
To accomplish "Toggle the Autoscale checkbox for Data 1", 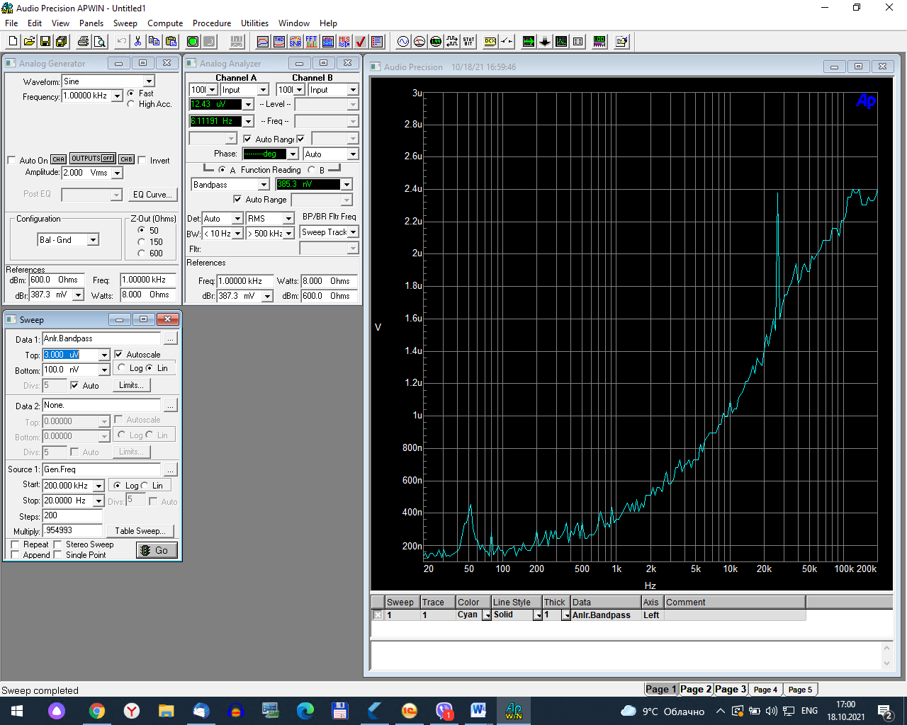I will (118, 354).
